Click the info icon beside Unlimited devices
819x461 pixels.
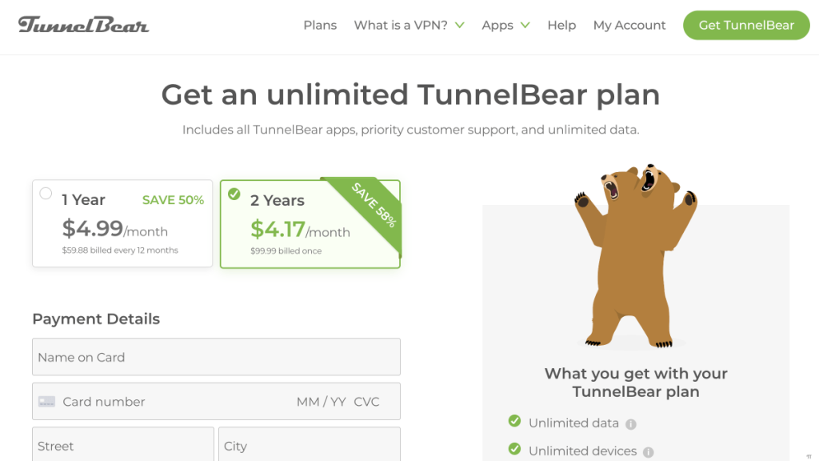click(x=649, y=452)
